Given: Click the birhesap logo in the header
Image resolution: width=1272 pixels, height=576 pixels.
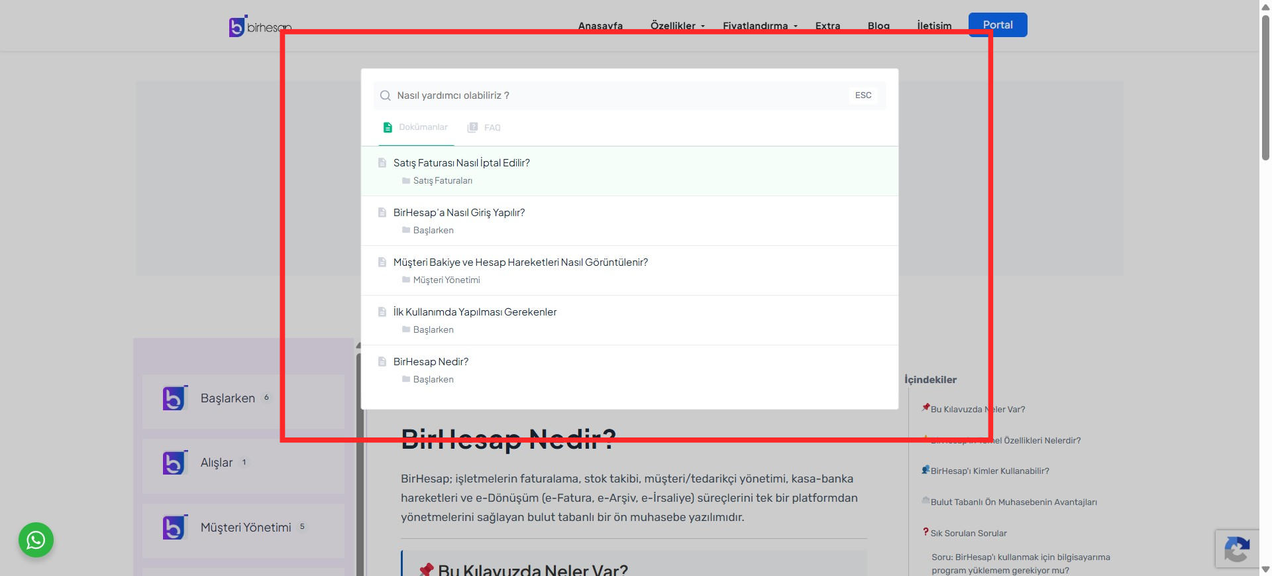Looking at the screenshot, I should pyautogui.click(x=260, y=26).
